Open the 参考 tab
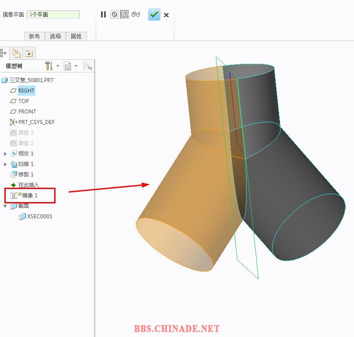Viewport: 354px width, 337px height. pyautogui.click(x=35, y=36)
